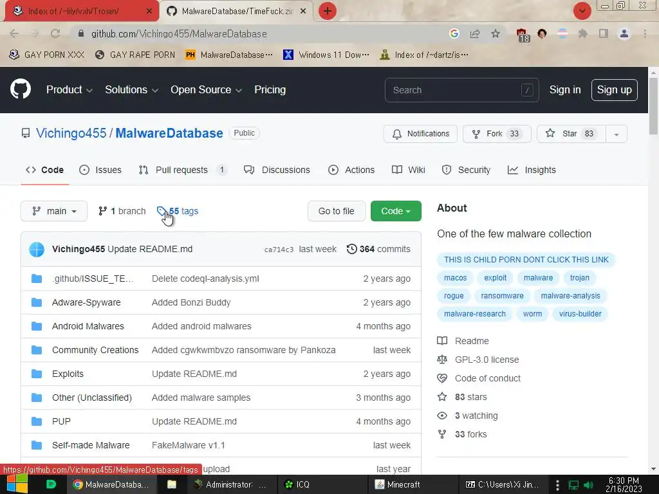The width and height of the screenshot is (659, 494).
Task: Click the Sign in link
Action: click(565, 90)
